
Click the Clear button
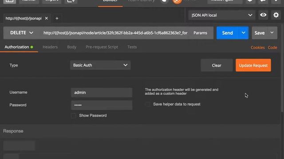click(217, 65)
